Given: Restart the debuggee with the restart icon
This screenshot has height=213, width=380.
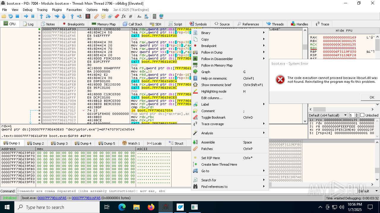Looking at the screenshot, I should coord(11,16).
